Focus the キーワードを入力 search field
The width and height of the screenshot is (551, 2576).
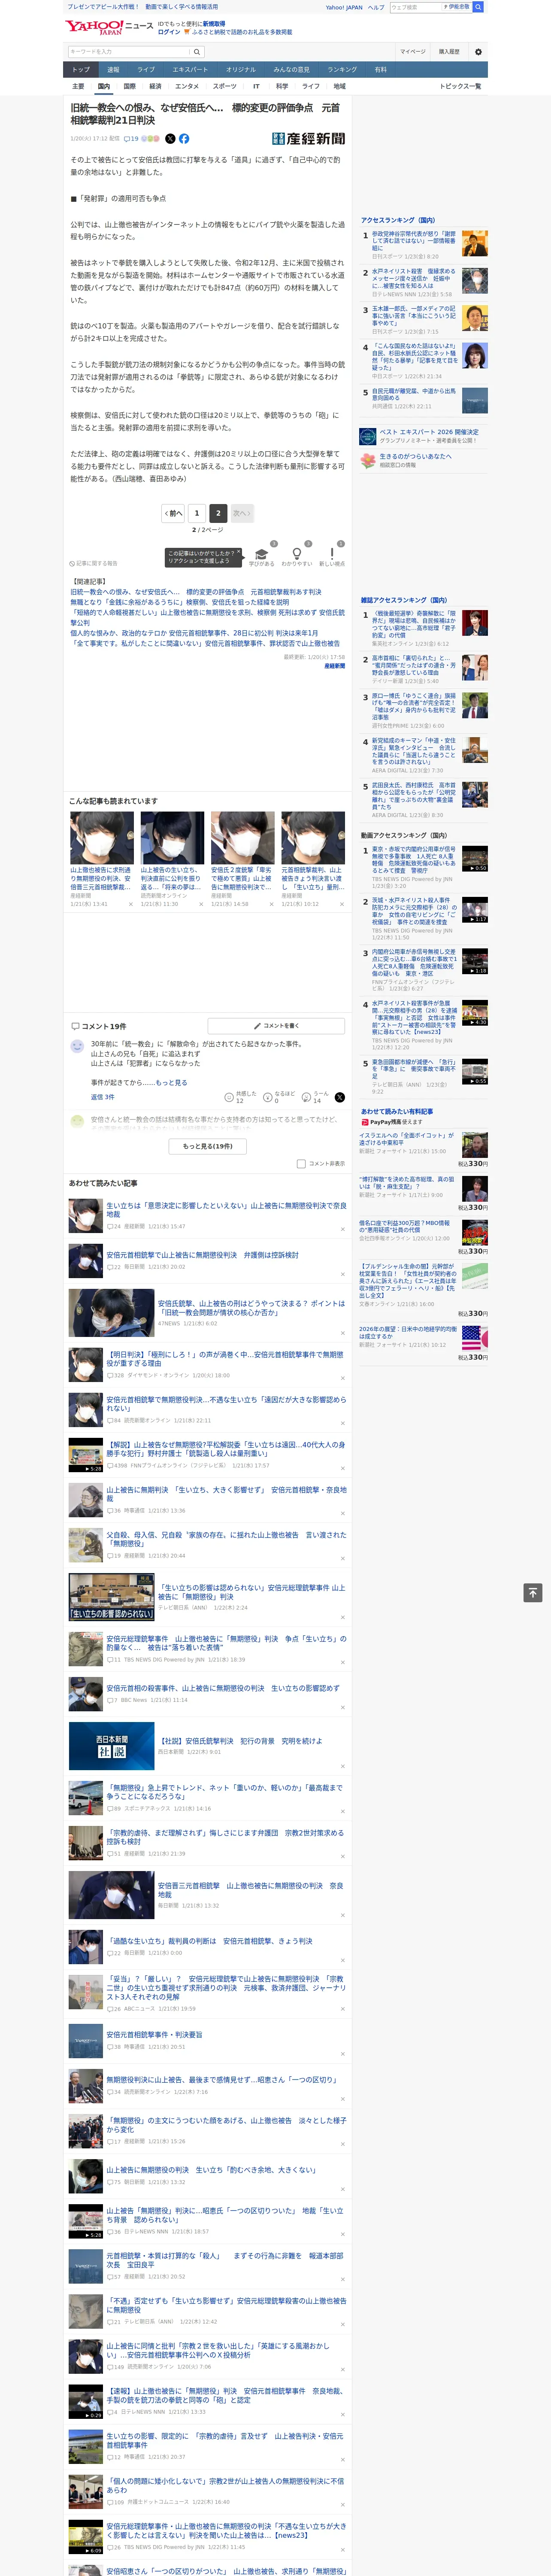tap(129, 51)
